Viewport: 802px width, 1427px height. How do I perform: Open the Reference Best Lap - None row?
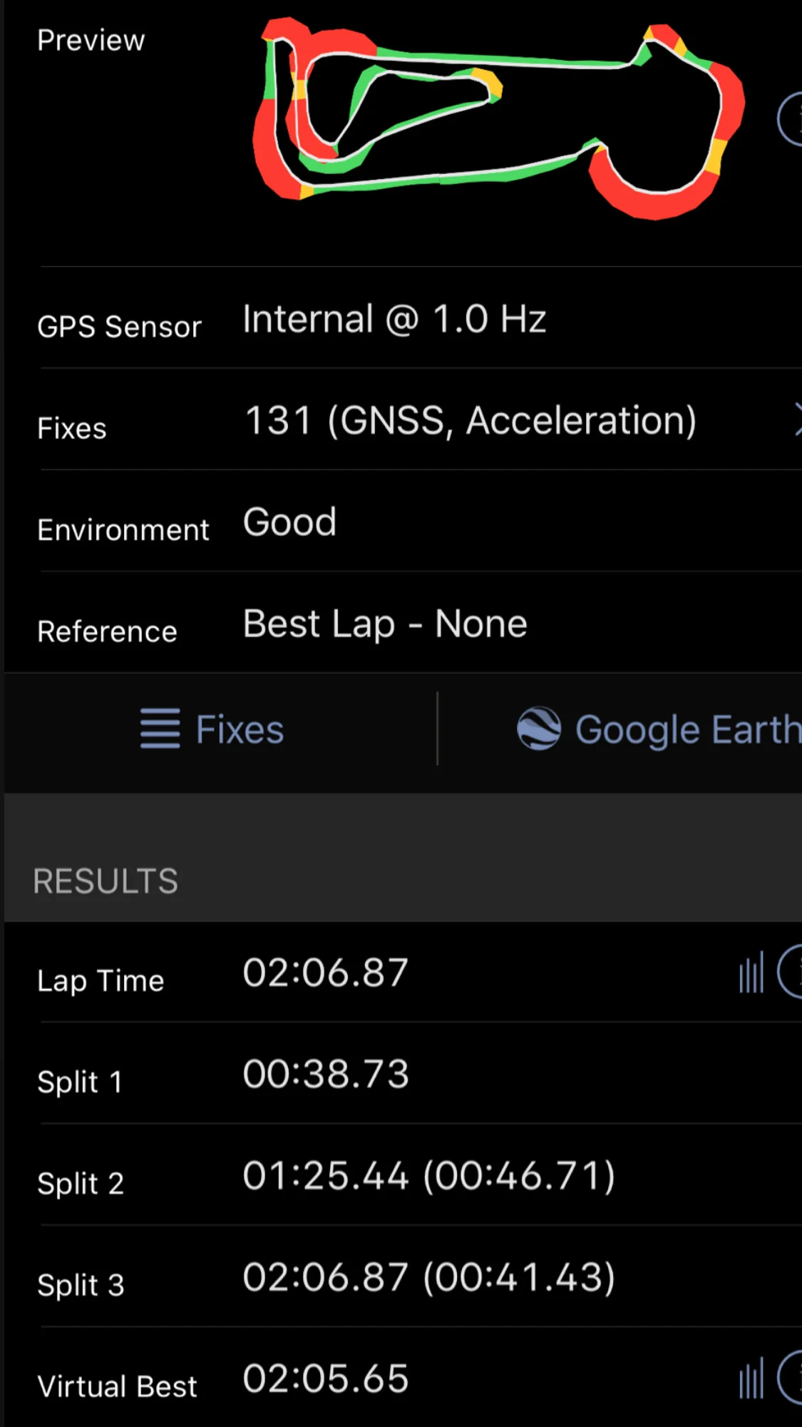(421, 623)
